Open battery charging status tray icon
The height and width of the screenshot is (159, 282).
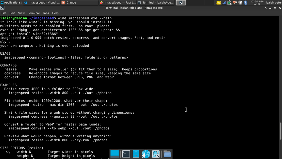point(229,3)
